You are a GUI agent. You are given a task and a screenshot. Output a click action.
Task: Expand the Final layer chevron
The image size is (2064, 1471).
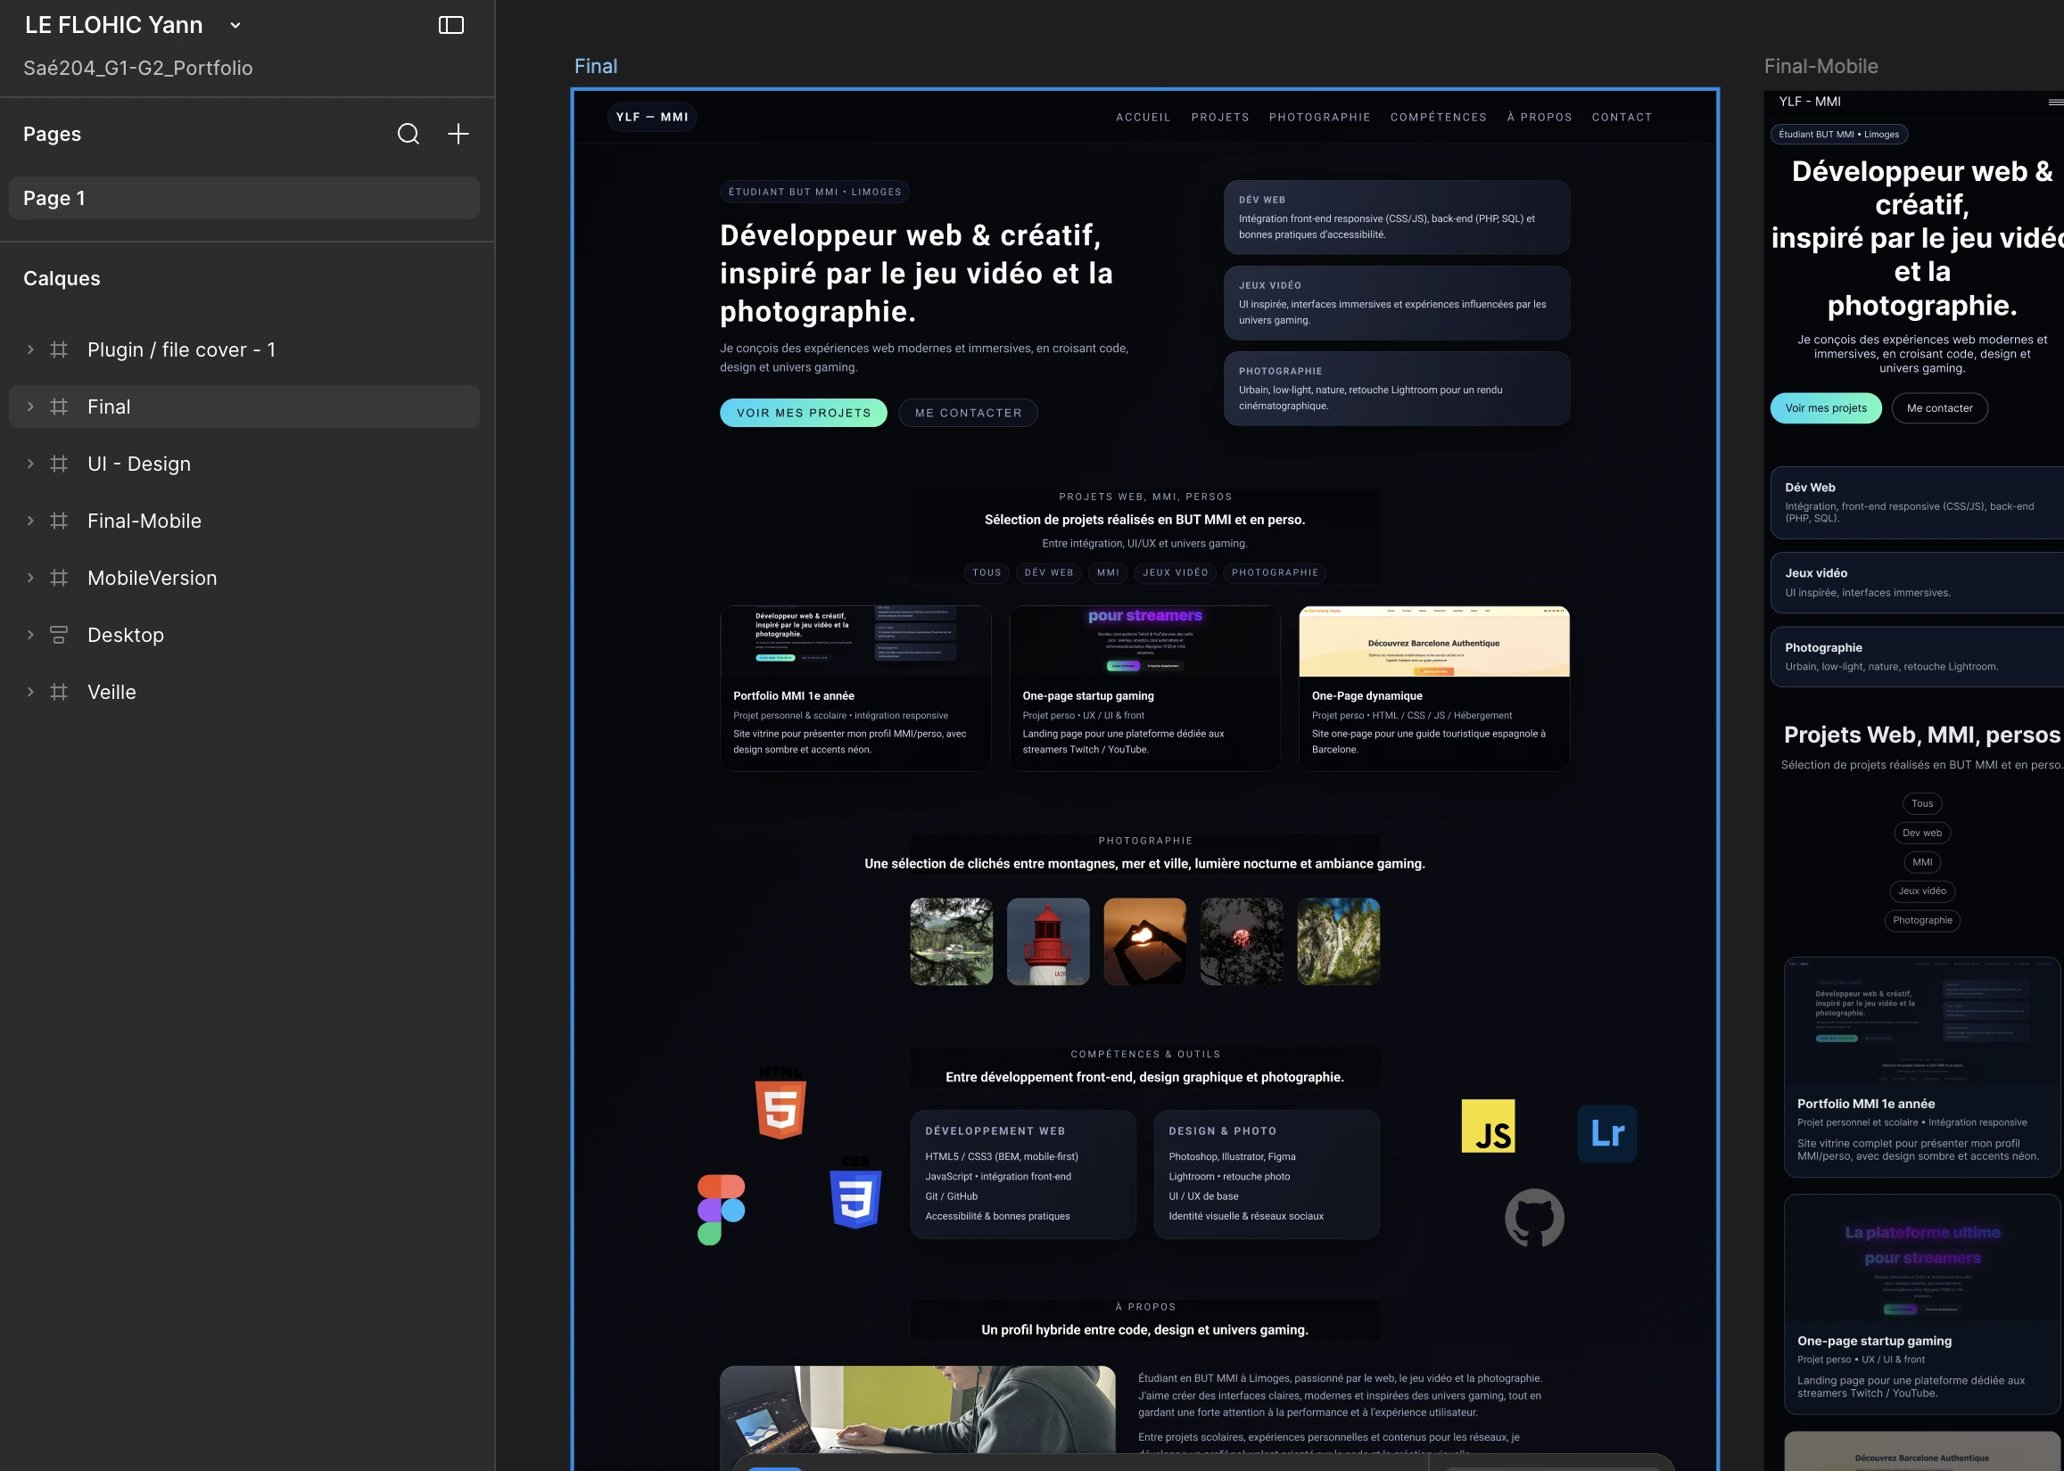click(30, 407)
